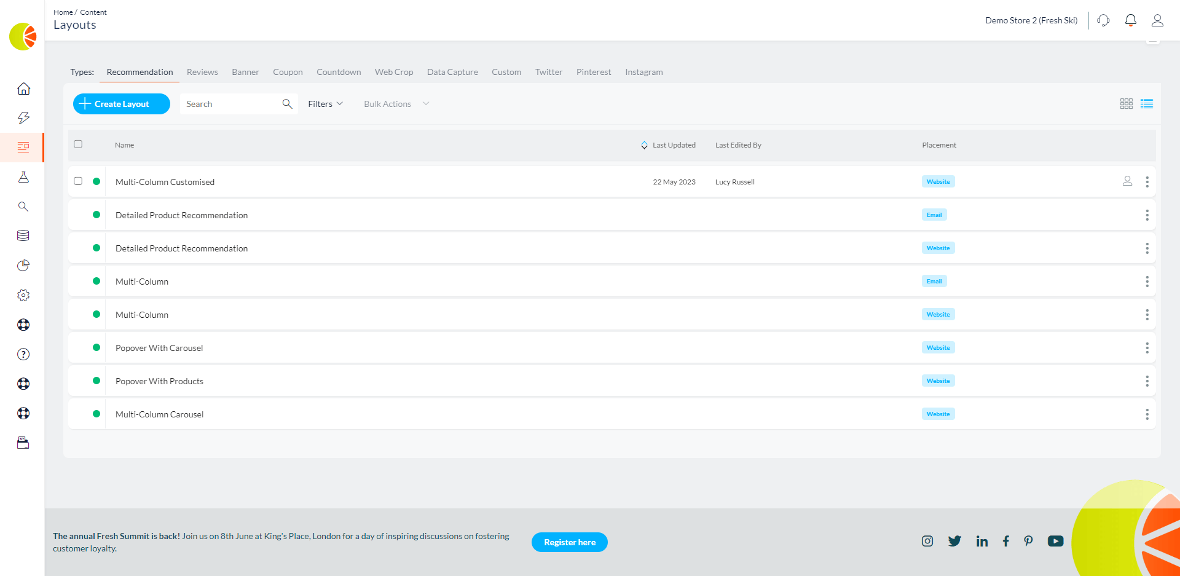Click the Placement column header

coord(939,145)
